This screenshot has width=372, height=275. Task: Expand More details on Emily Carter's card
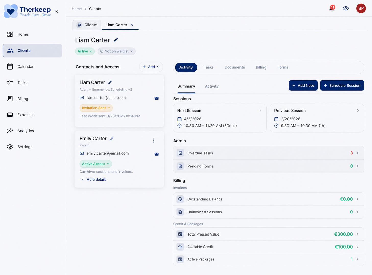click(96, 179)
